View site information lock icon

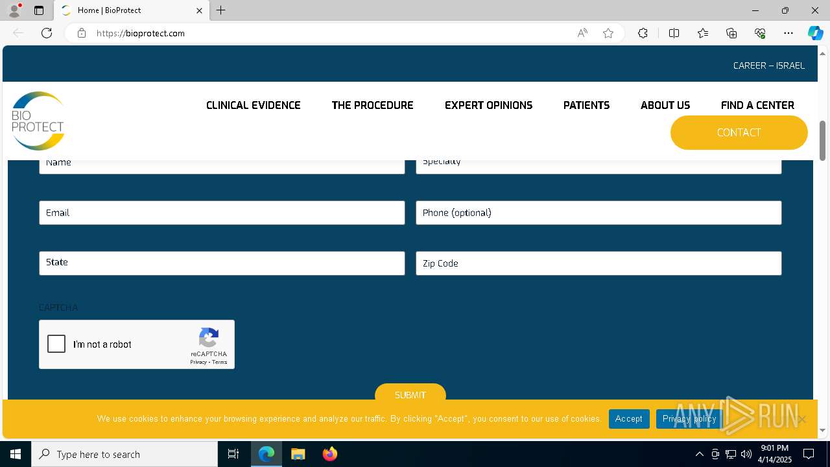(x=82, y=33)
